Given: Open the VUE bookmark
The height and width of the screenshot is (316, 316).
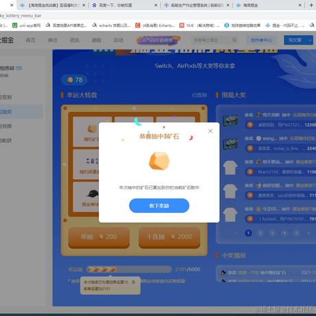Looking at the screenshot, I should point(199,25).
